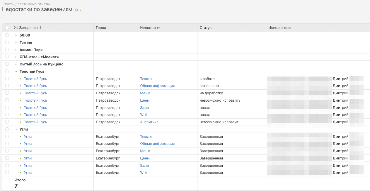Click the sort arrow next to Заведение
The image size is (370, 191).
pyautogui.click(x=40, y=28)
